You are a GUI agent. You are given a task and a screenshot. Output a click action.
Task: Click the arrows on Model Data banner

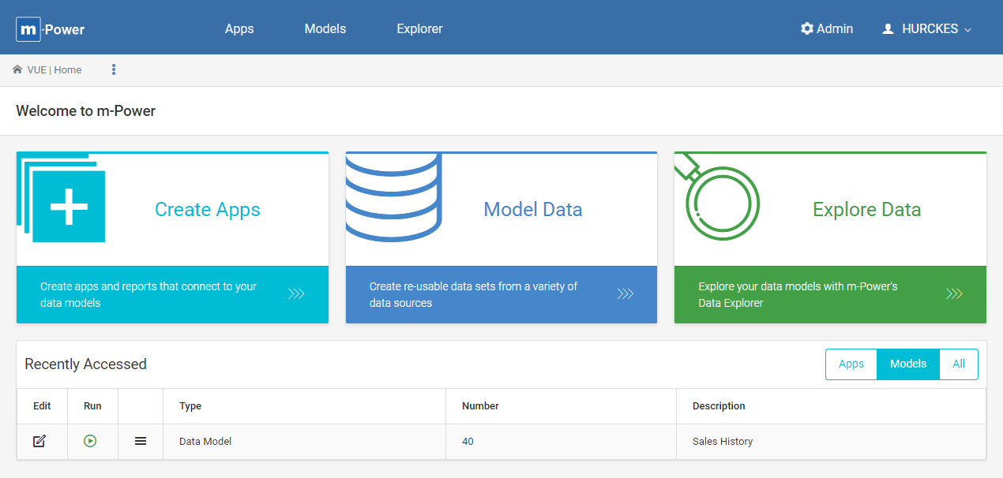625,294
